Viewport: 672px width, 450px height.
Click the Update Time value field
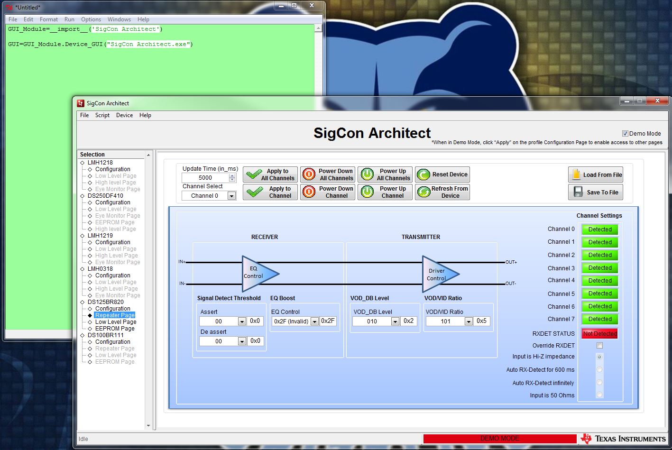pos(205,178)
